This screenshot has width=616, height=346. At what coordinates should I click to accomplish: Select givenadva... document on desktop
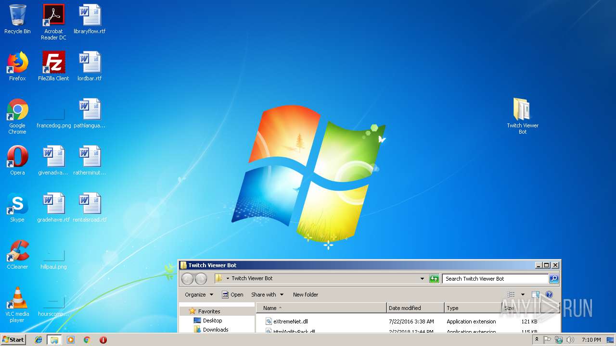(x=53, y=161)
